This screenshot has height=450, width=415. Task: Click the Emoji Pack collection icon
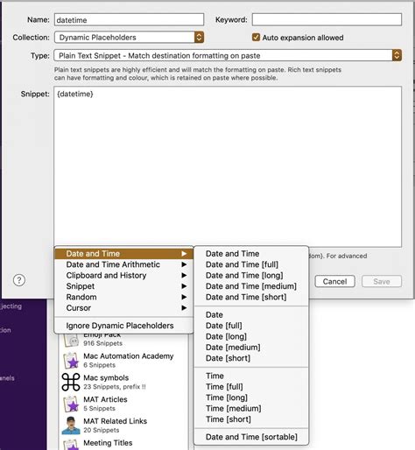click(71, 341)
